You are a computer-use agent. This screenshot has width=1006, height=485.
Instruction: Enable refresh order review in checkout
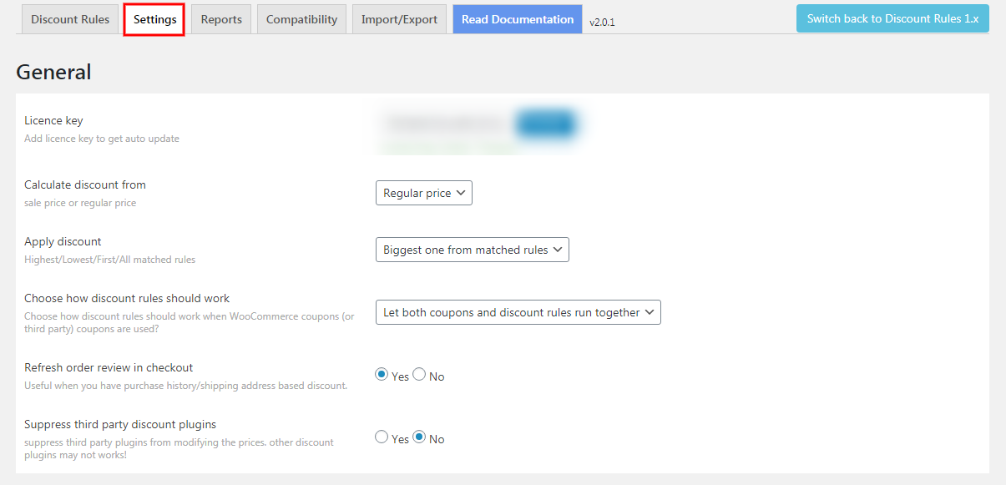pyautogui.click(x=382, y=373)
